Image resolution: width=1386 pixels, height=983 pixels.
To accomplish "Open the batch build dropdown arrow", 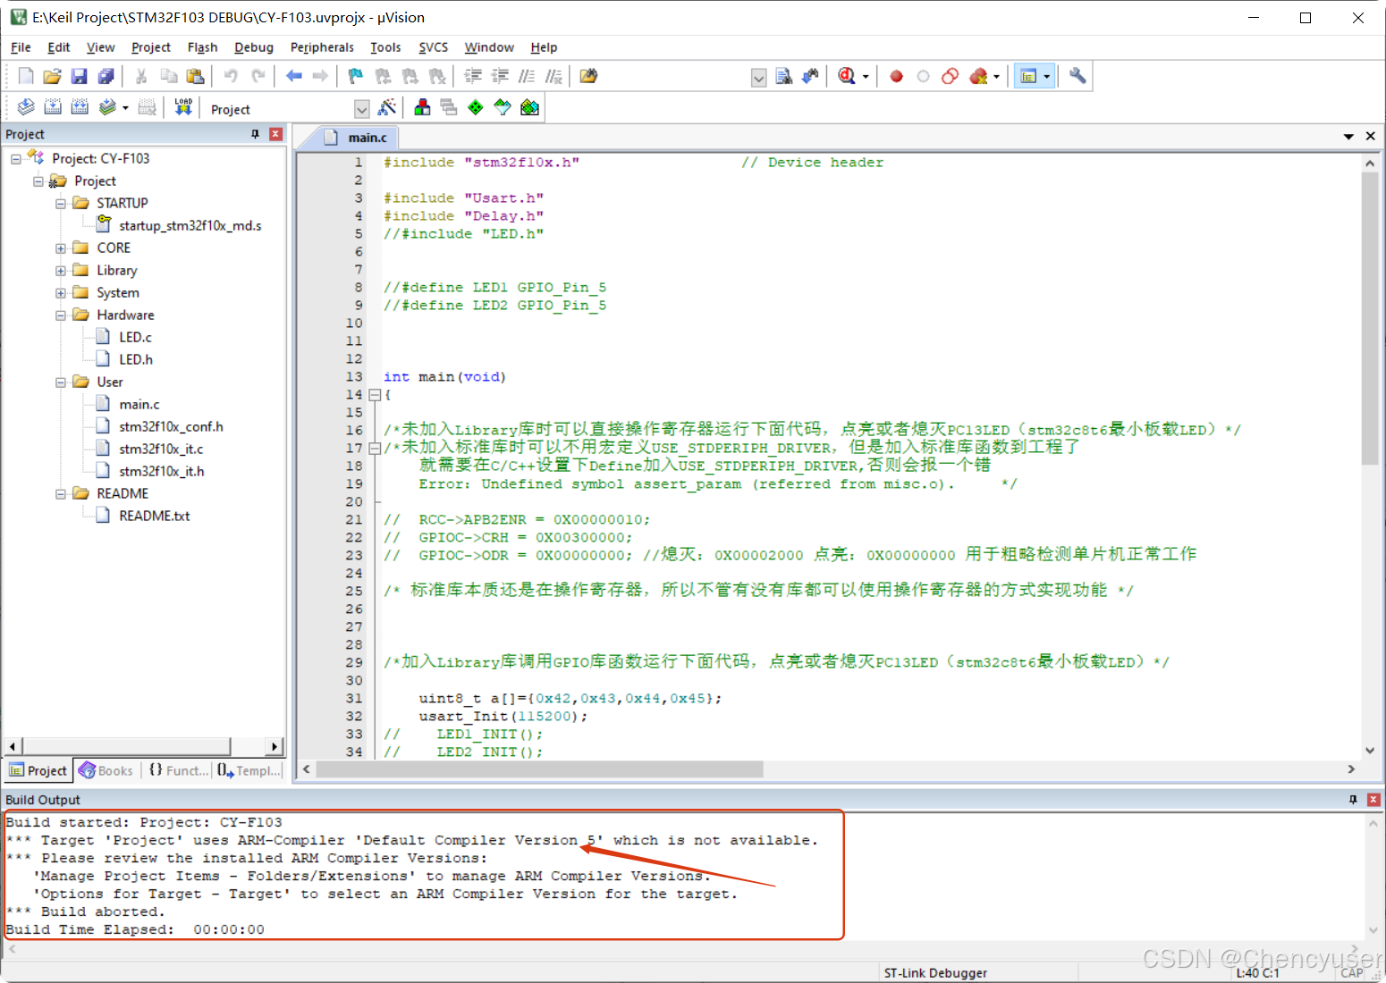I will pos(125,108).
